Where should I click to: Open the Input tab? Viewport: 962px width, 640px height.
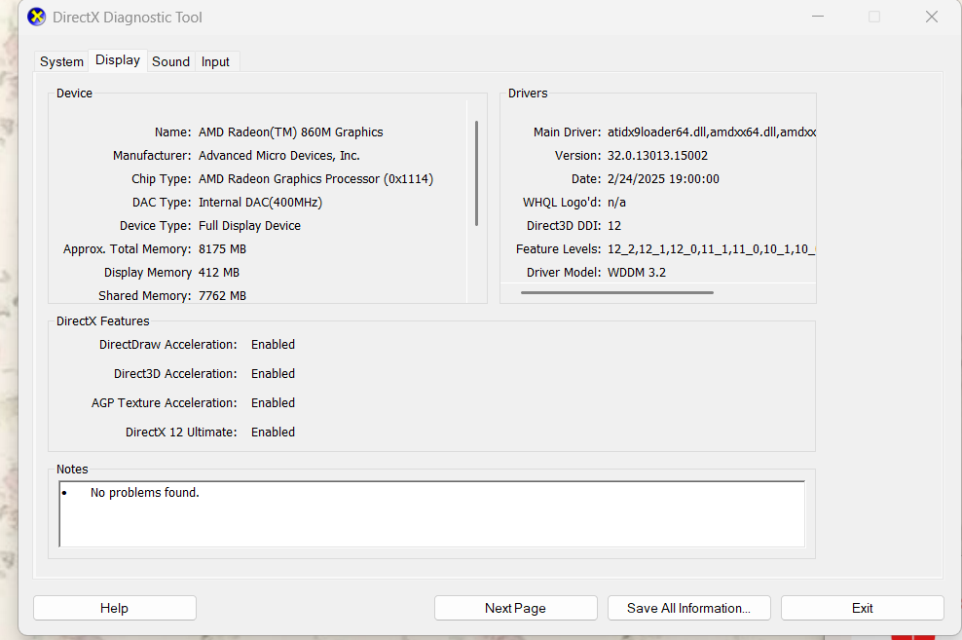tap(215, 62)
